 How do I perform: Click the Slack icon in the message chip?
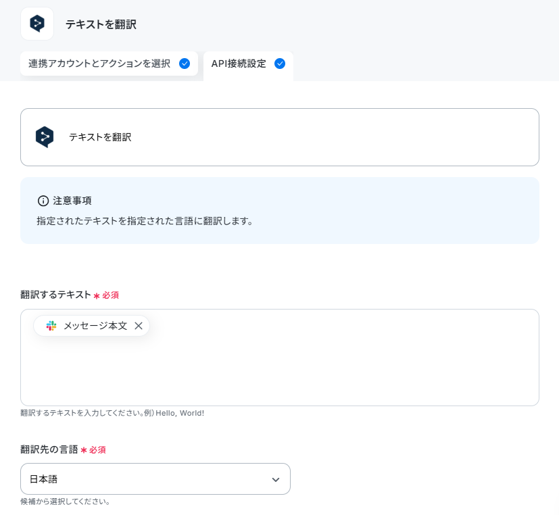point(51,325)
